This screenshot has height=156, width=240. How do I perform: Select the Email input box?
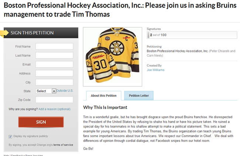[x=54, y=64]
